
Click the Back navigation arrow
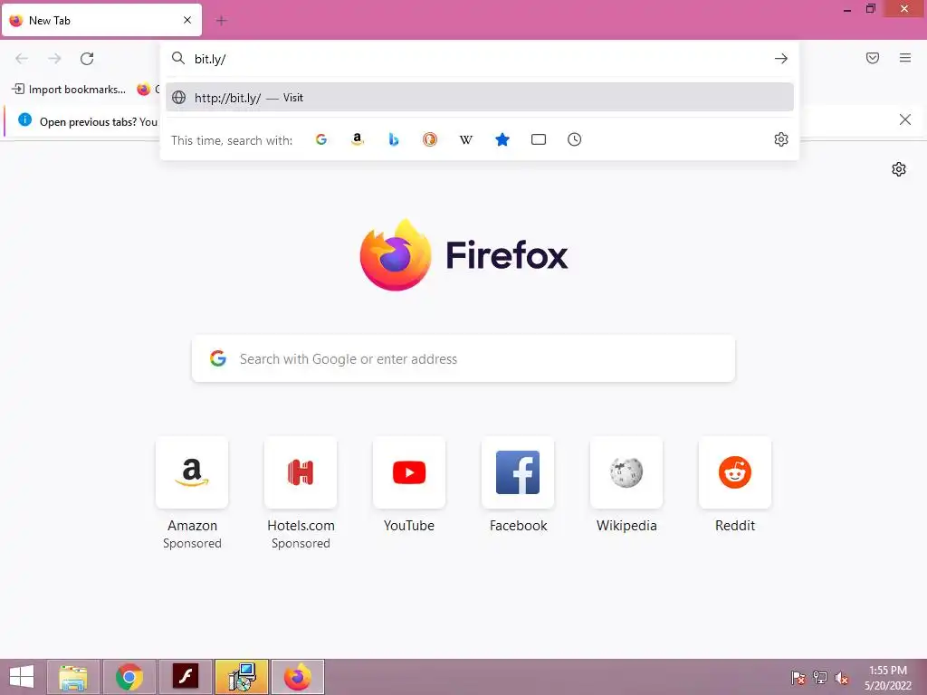(22, 59)
